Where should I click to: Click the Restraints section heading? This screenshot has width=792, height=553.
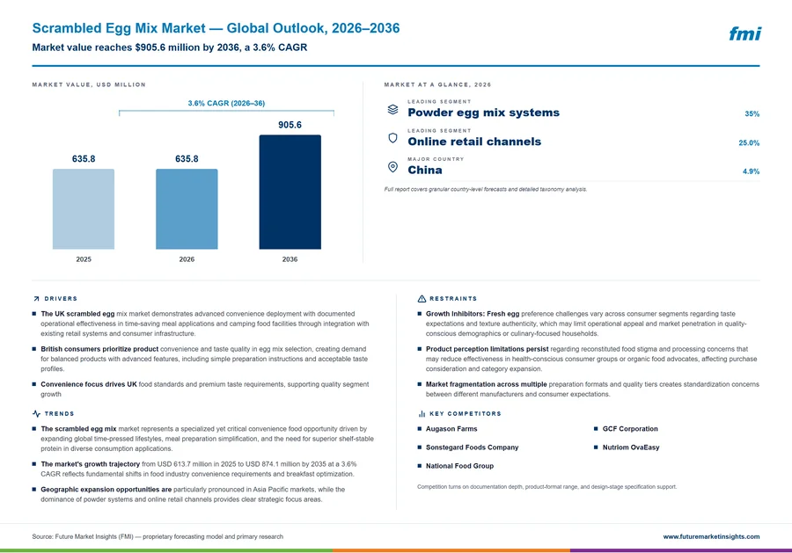coord(453,299)
